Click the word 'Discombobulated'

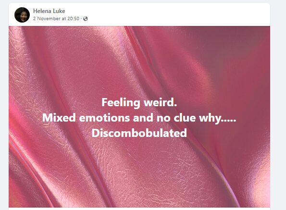[x=139, y=133]
